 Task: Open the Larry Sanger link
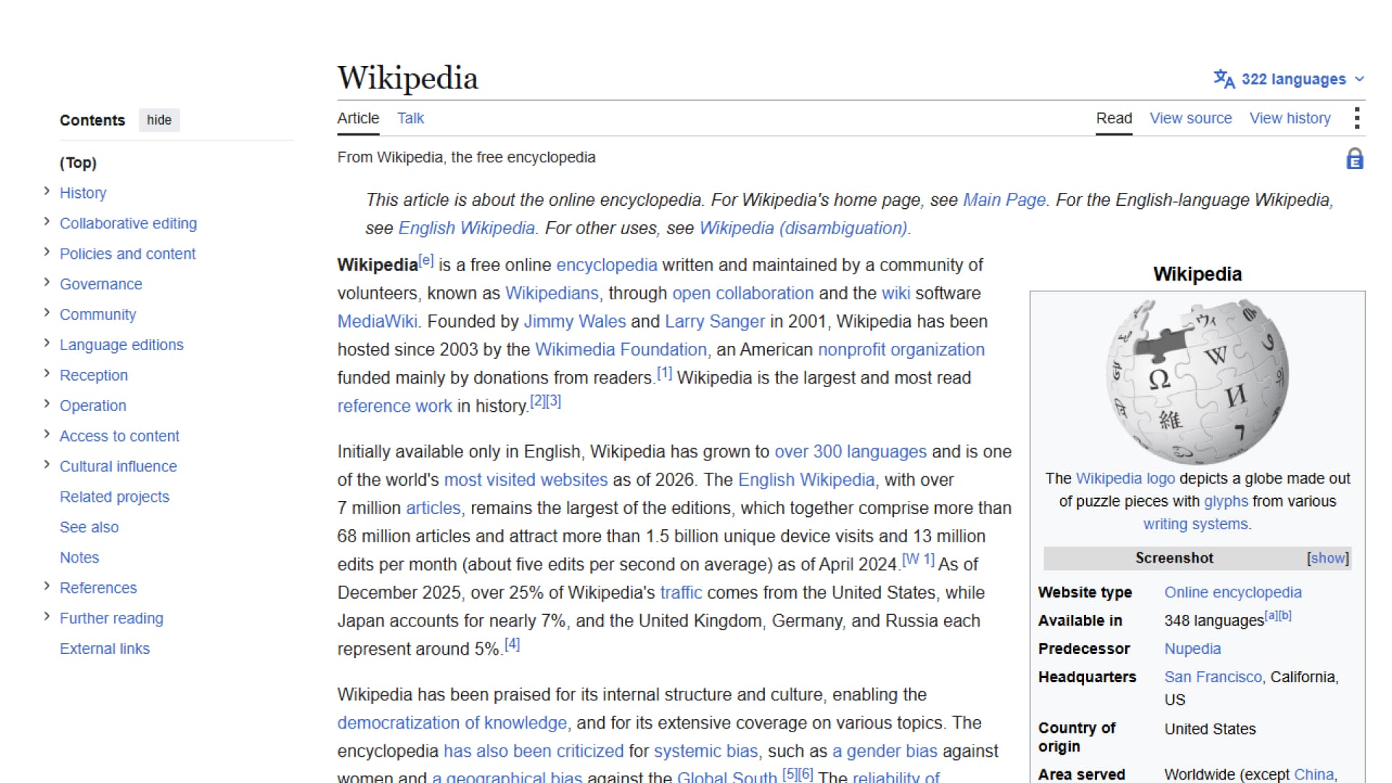tap(715, 322)
